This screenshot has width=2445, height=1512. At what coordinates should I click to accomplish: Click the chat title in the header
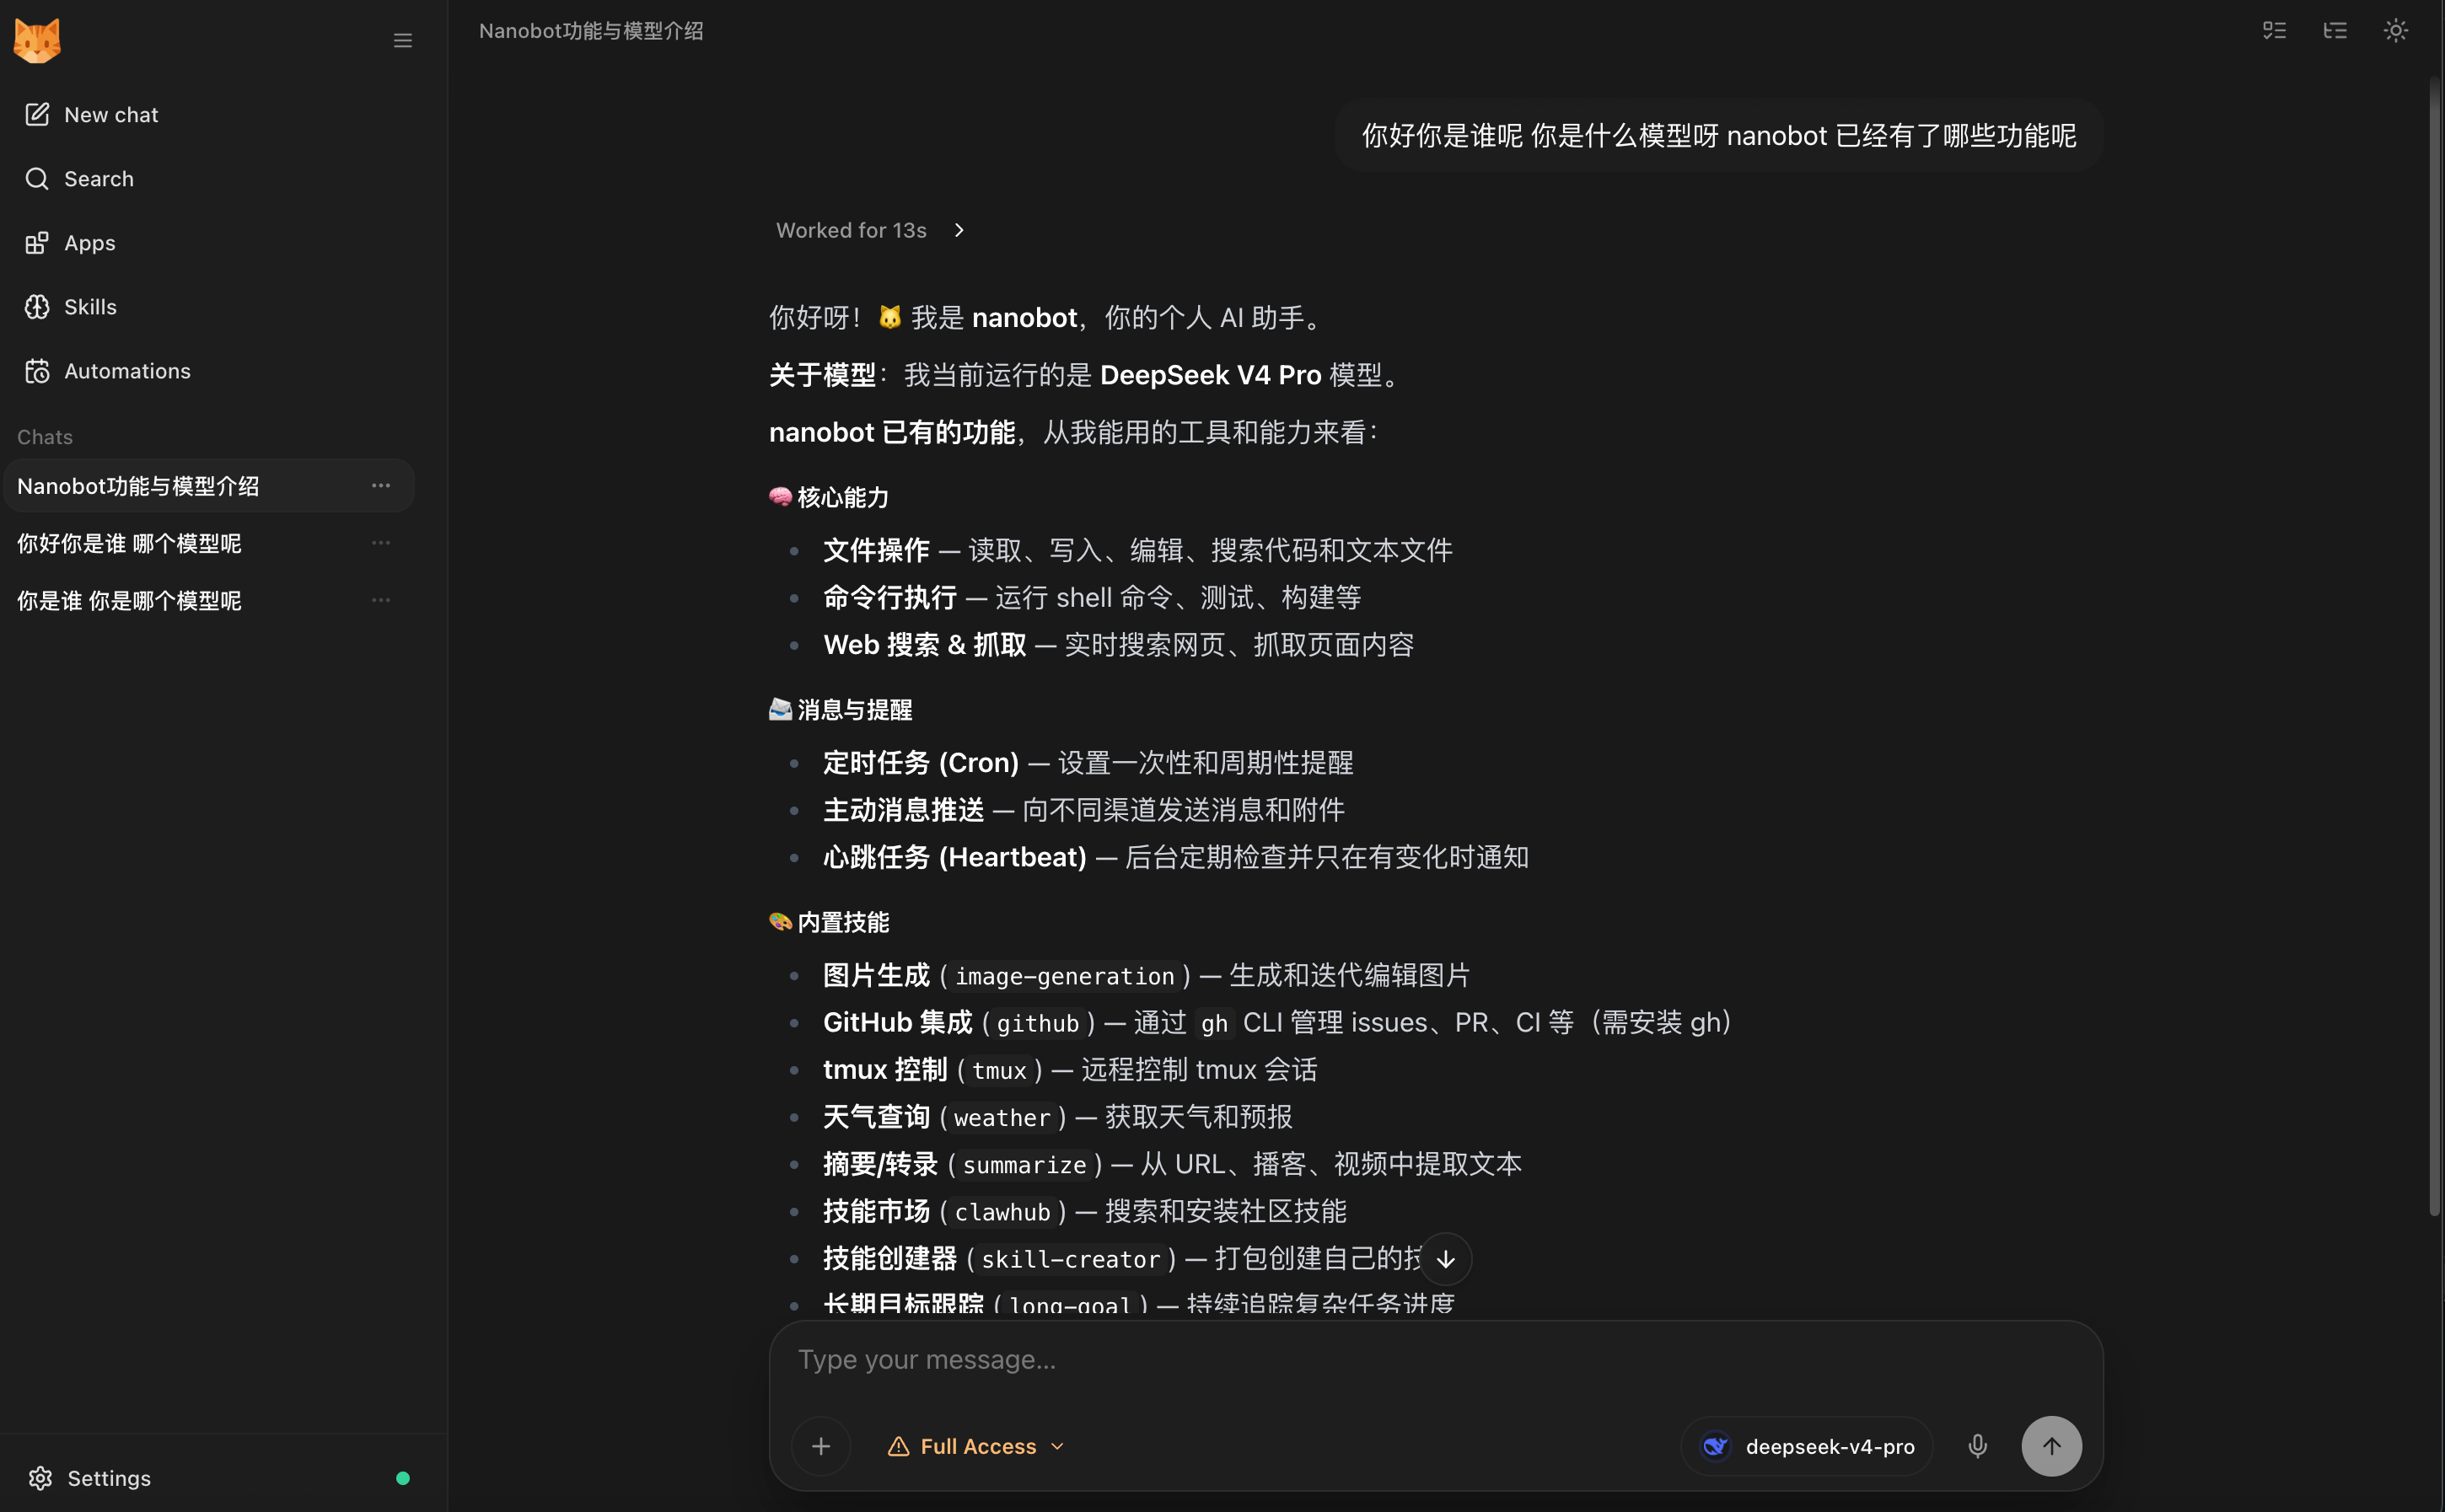pyautogui.click(x=590, y=31)
